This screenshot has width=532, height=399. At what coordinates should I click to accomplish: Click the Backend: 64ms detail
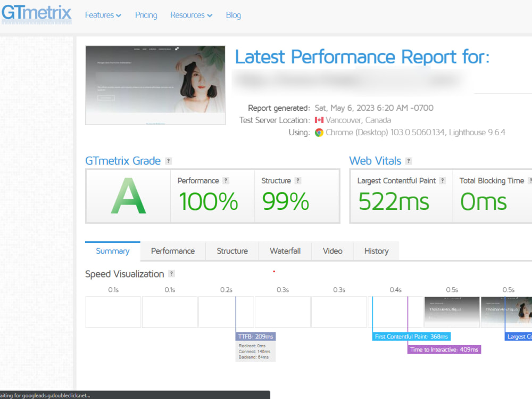253,357
